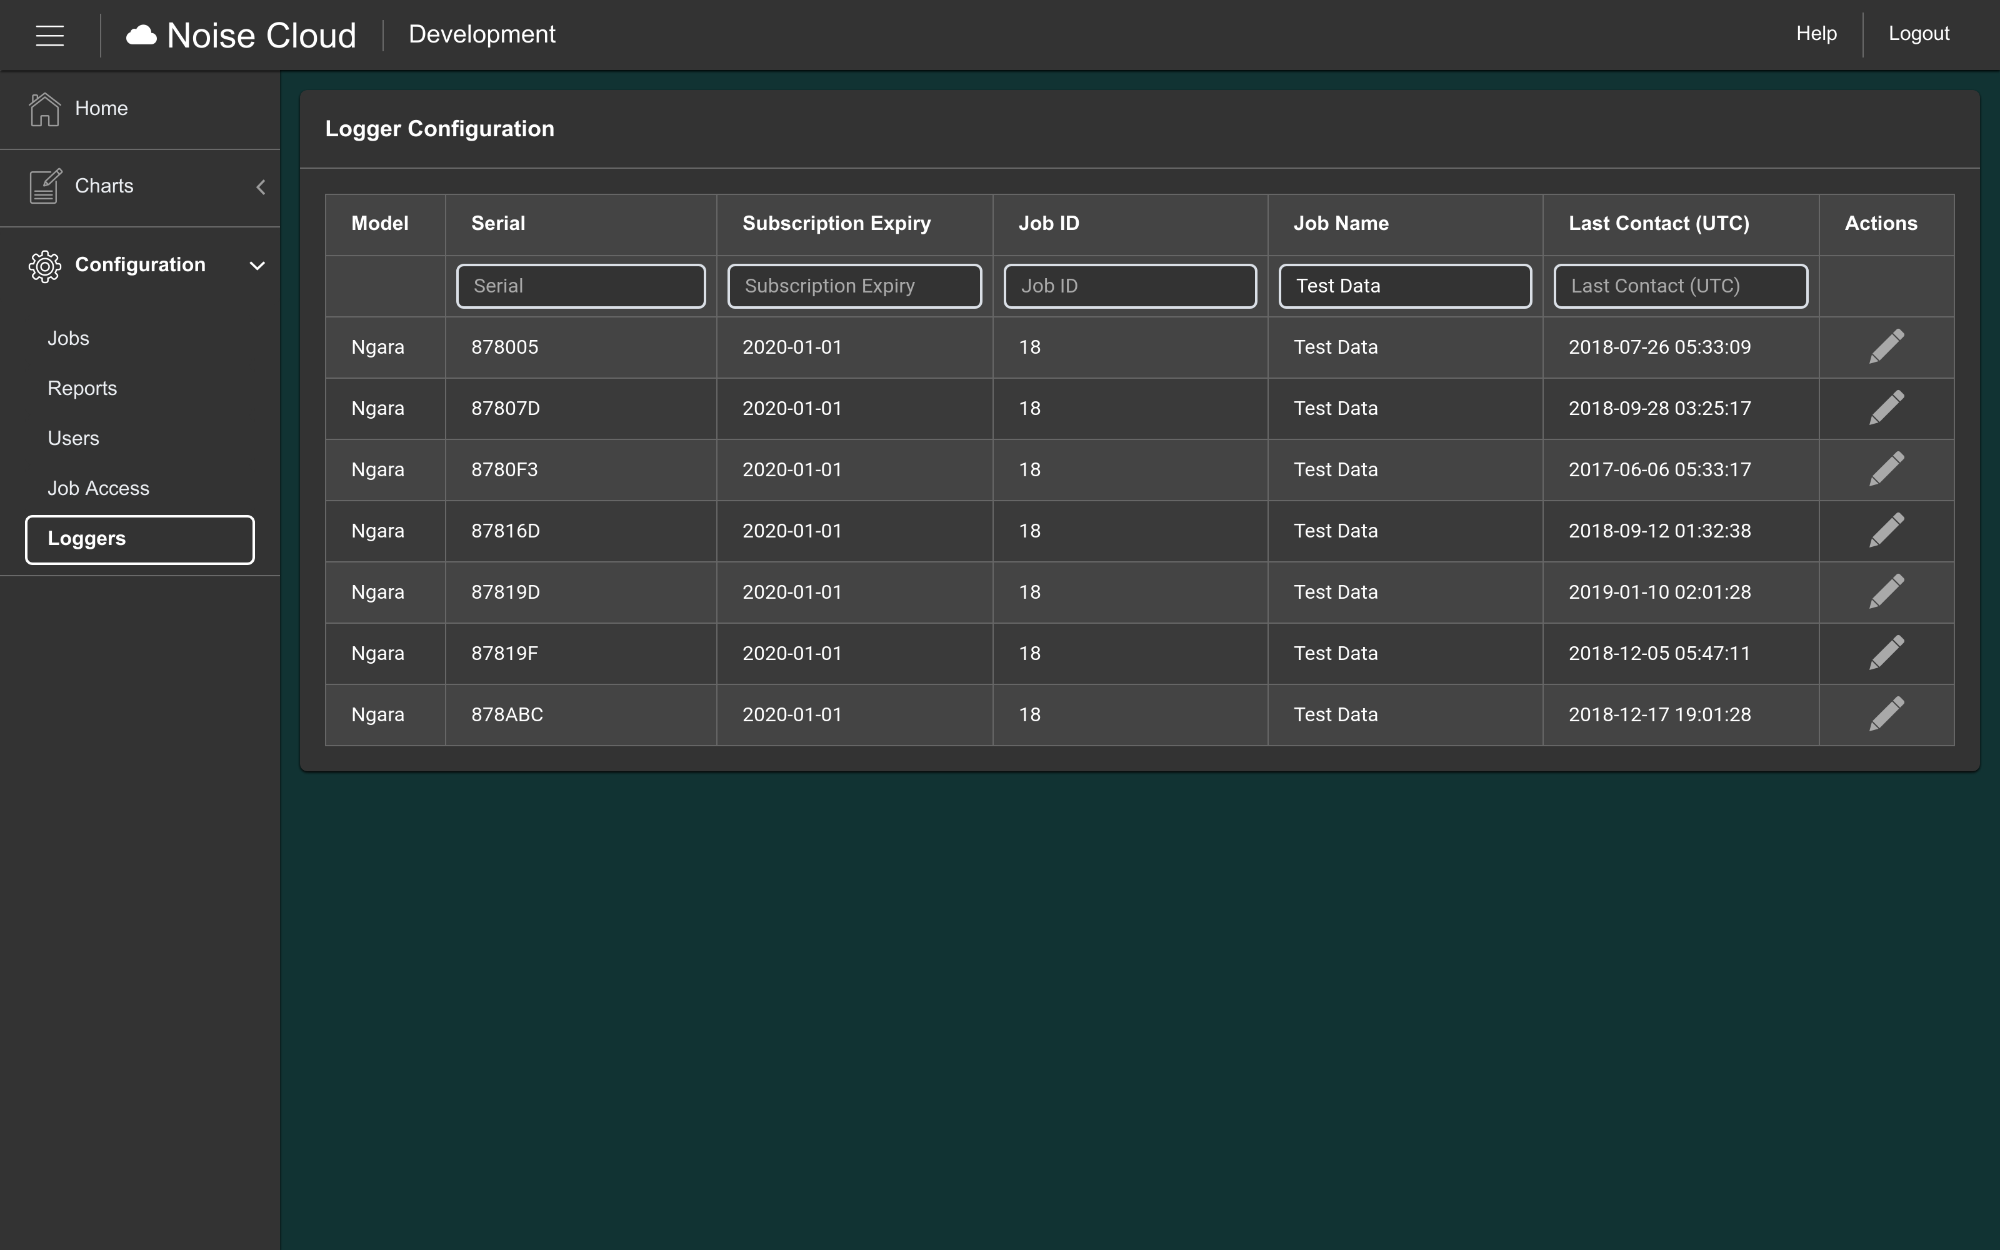Edit logger 87819D via pencil icon
Image resolution: width=2000 pixels, height=1250 pixels.
pos(1886,591)
